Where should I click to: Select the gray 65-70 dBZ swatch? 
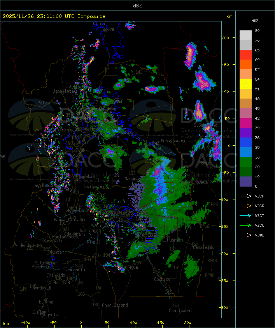pos(245,45)
